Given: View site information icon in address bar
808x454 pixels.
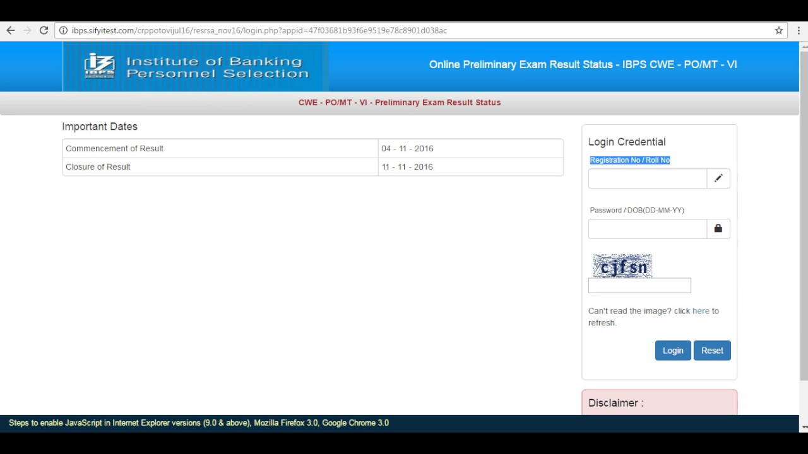Looking at the screenshot, I should 64,30.
